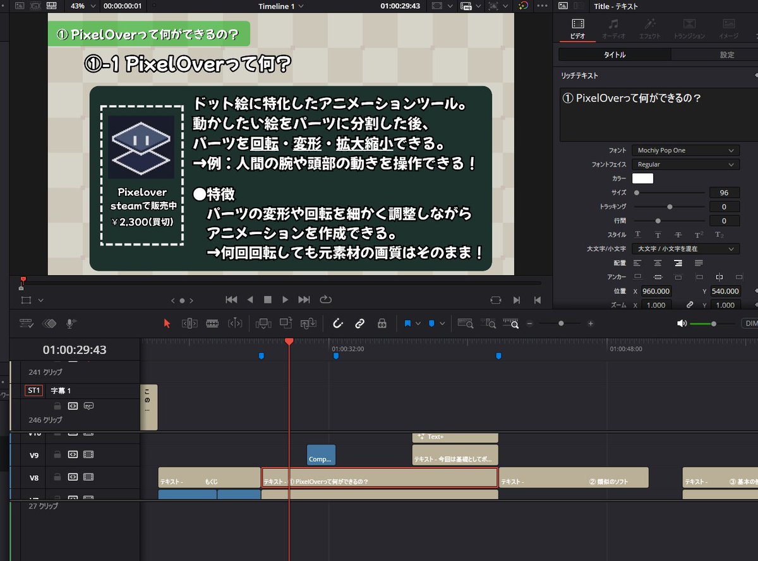Select the ② 類似のソフト text clip

(x=574, y=478)
